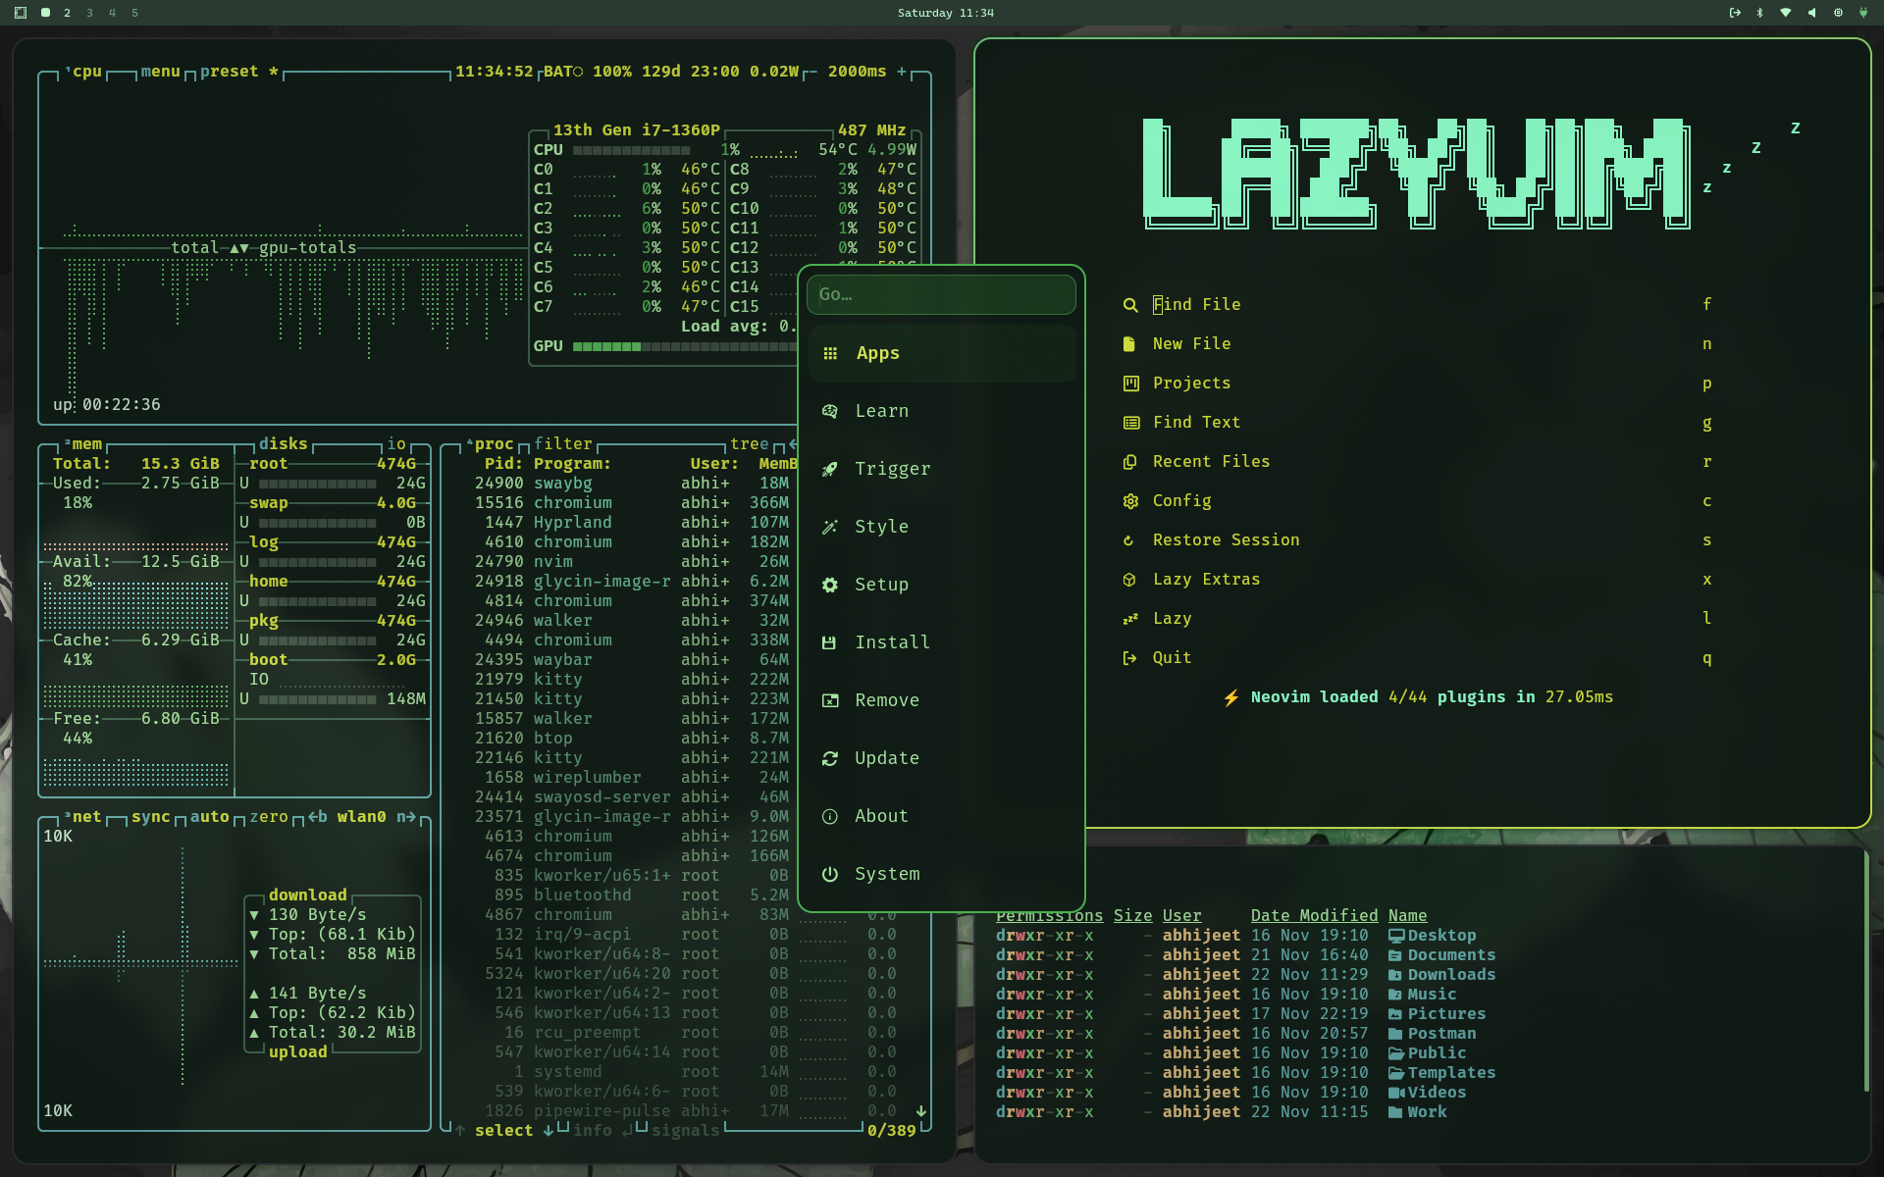Click the Find Text icon in LazyVim
1884x1177 pixels.
click(1130, 423)
